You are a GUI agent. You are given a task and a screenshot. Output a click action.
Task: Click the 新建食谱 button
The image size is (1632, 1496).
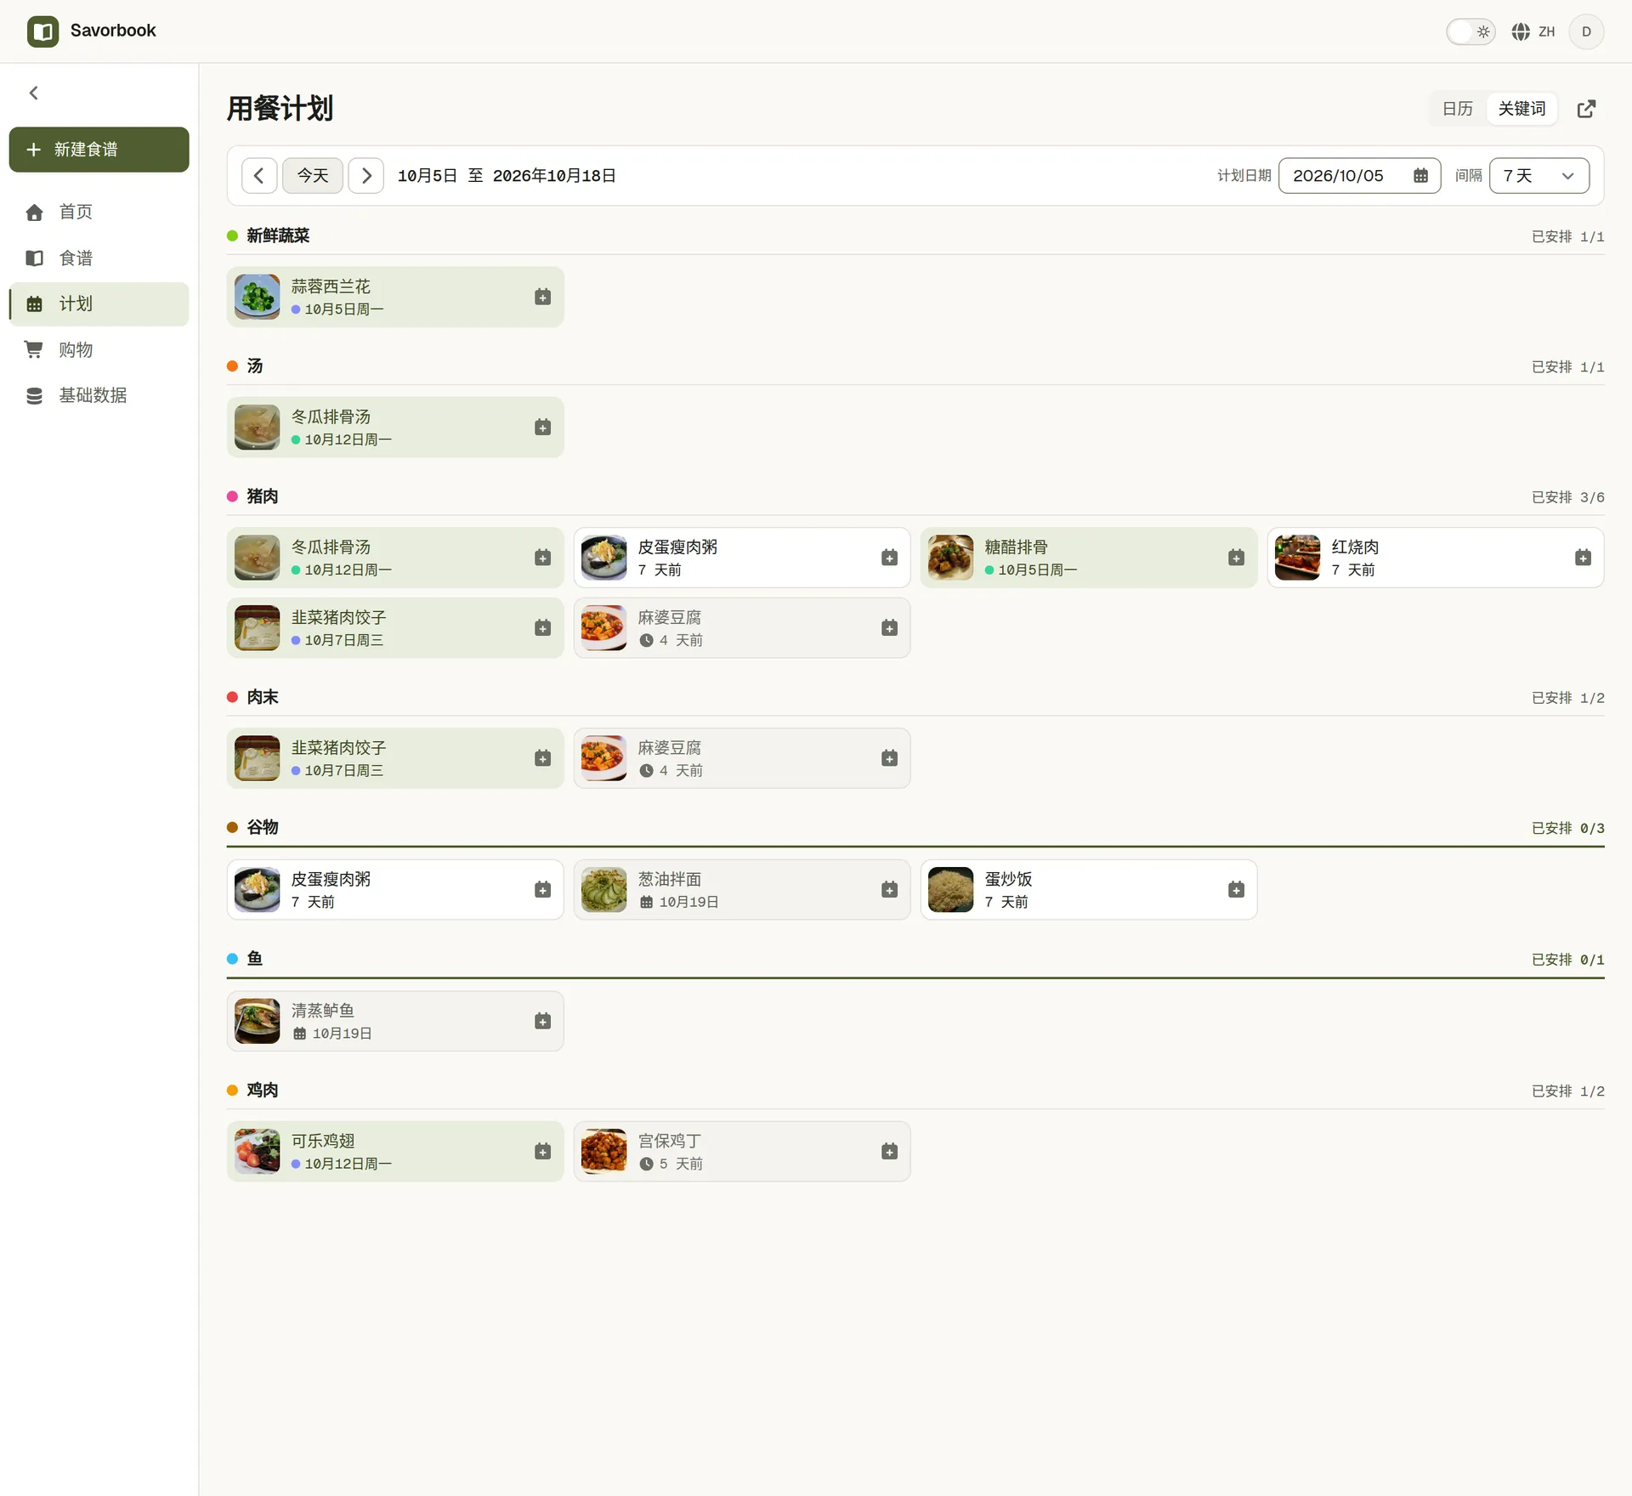pyautogui.click(x=99, y=150)
